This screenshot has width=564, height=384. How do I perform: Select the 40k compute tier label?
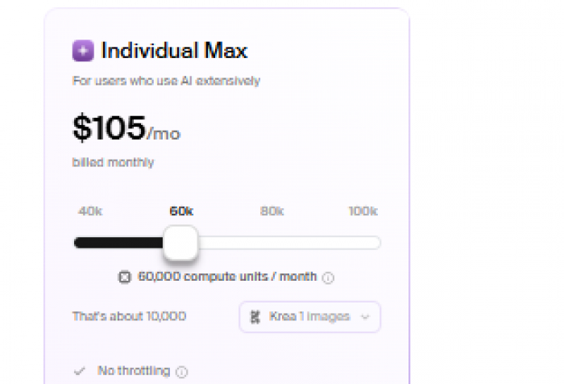89,211
